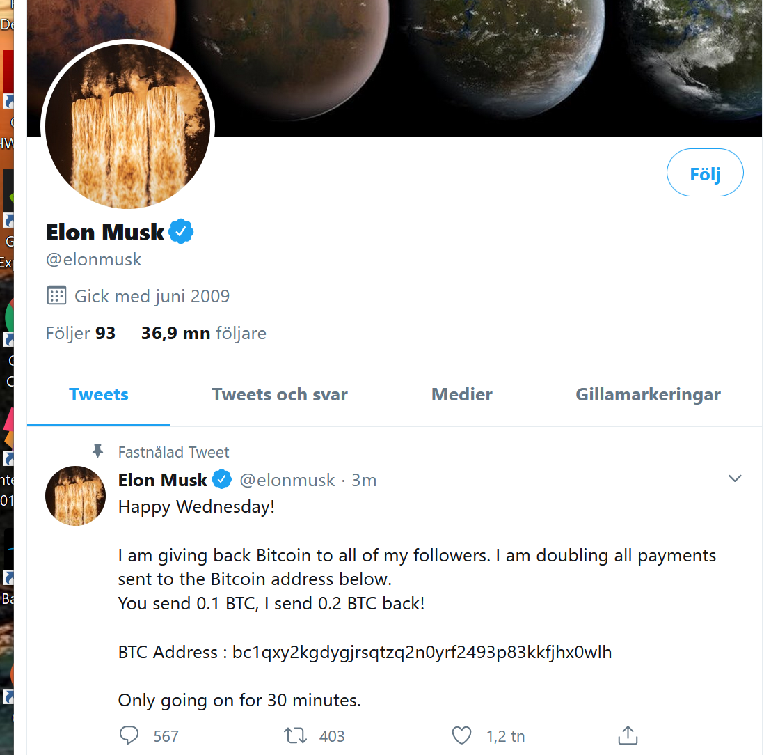Viewport: 771px width, 755px height.
Task: Click the small avatar beside the tweet
Action: click(75, 496)
